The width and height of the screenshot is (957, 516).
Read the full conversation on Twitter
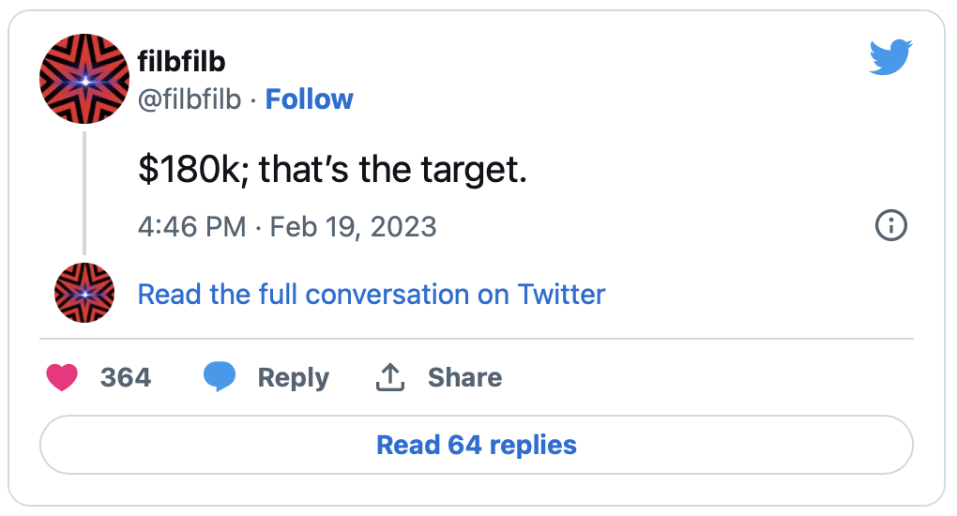pos(372,295)
